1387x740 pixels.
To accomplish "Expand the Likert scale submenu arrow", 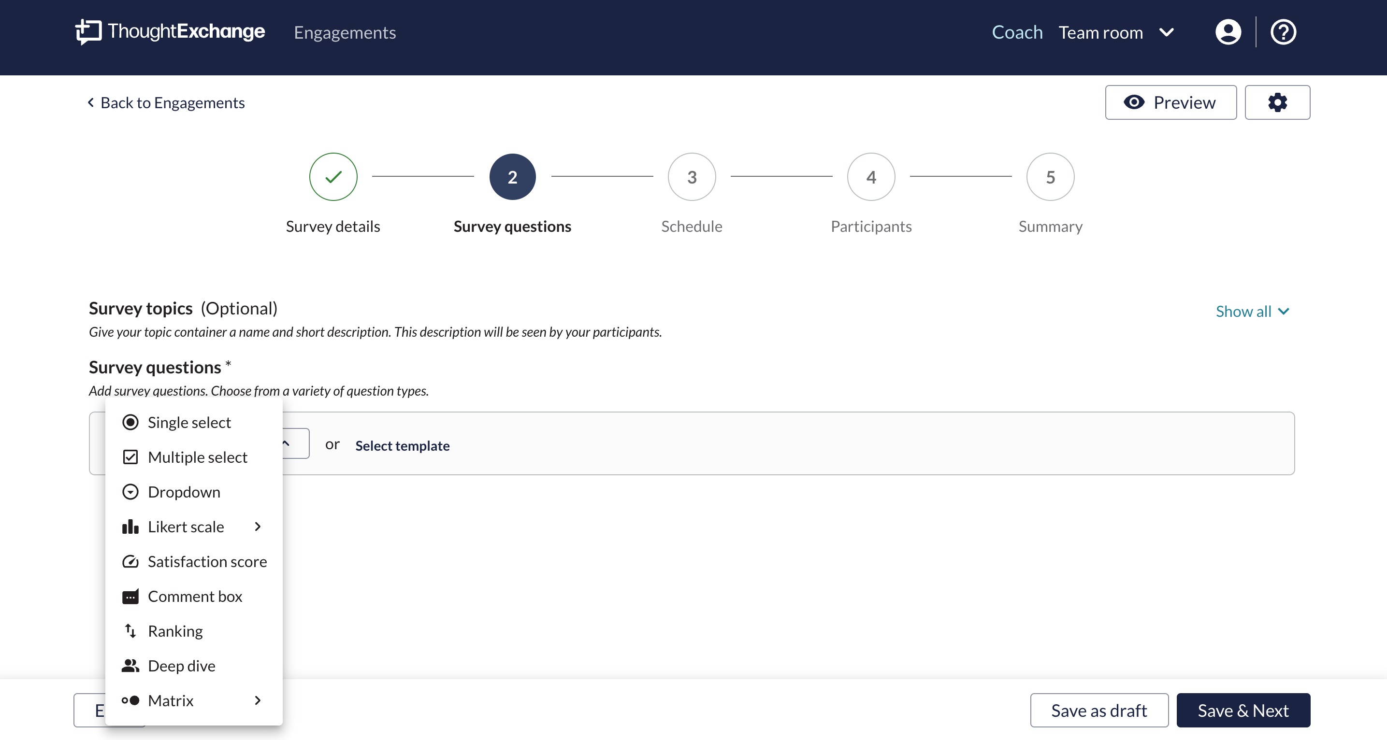I will 258,527.
